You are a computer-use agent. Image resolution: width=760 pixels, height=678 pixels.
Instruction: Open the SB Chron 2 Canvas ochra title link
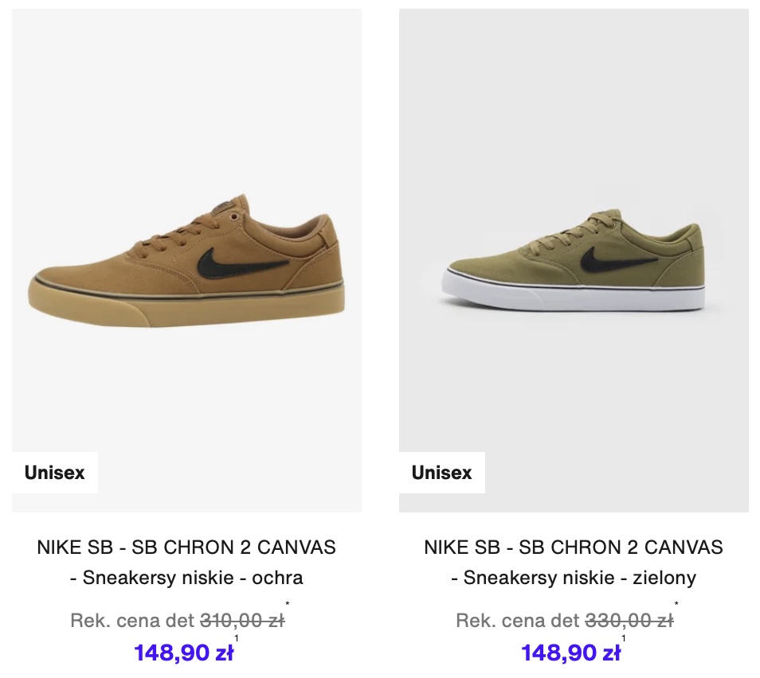click(186, 563)
